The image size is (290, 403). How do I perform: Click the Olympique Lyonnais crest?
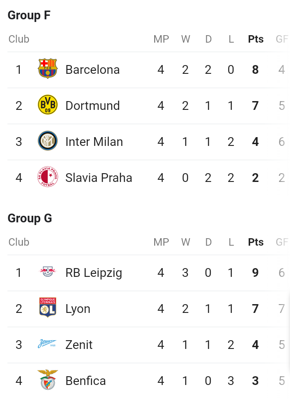pyautogui.click(x=48, y=307)
